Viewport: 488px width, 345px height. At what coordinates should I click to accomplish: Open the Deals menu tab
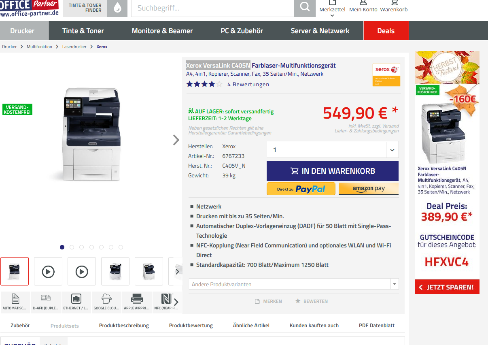386,31
